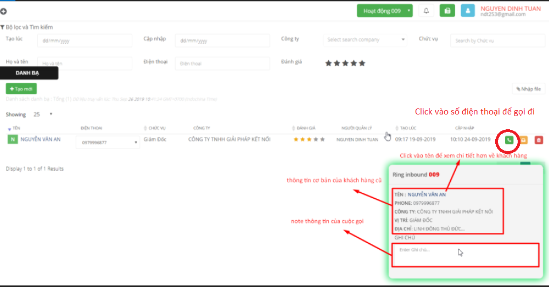Focus the Tạo lúc date field
This screenshot has width=549, height=287.
coord(85,41)
